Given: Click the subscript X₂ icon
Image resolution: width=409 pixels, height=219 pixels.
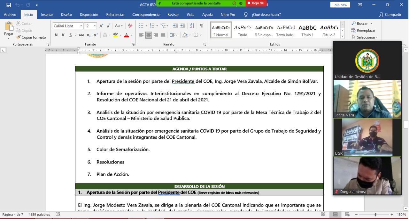Looking at the screenshot, I should click(x=89, y=35).
